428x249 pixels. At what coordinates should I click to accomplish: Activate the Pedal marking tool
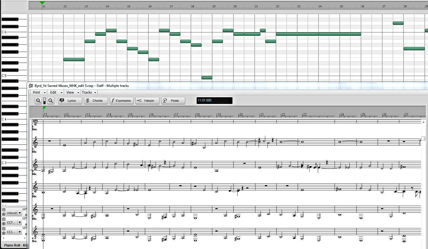click(173, 101)
